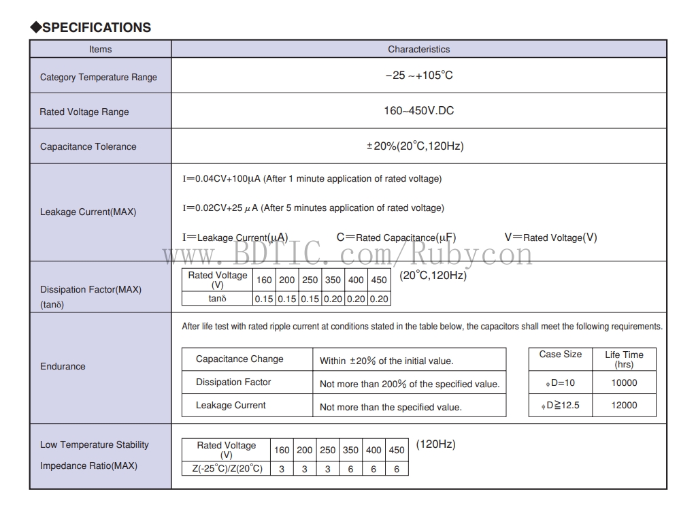Click 12000 life time value
Image resolution: width=696 pixels, height=524 pixels.
click(x=624, y=406)
